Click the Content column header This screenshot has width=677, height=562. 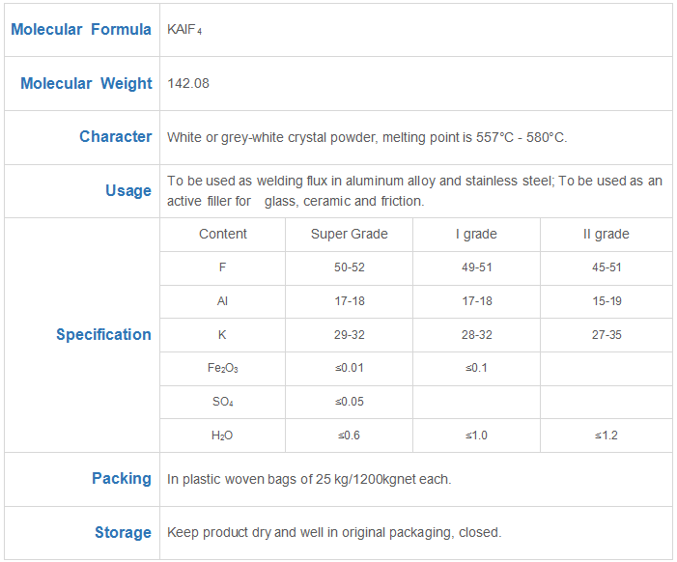click(x=223, y=234)
